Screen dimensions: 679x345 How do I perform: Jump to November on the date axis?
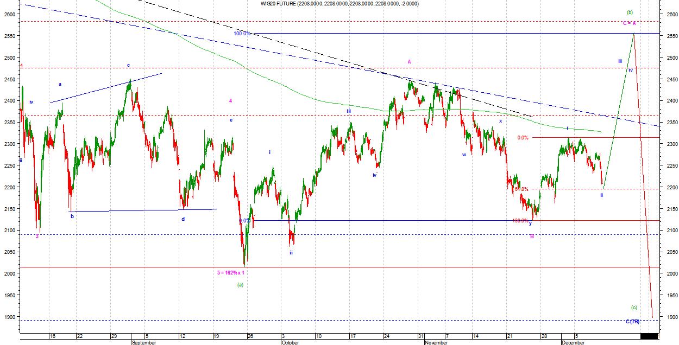click(x=436, y=342)
